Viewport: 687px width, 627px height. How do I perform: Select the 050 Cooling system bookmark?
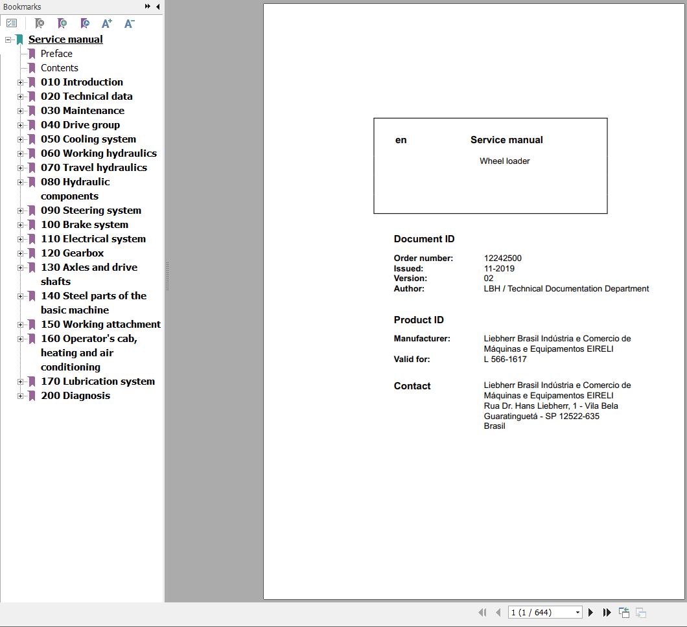pos(89,139)
